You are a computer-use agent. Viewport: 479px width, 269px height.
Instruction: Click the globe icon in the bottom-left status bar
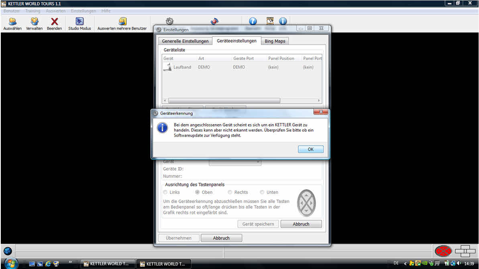(8, 251)
